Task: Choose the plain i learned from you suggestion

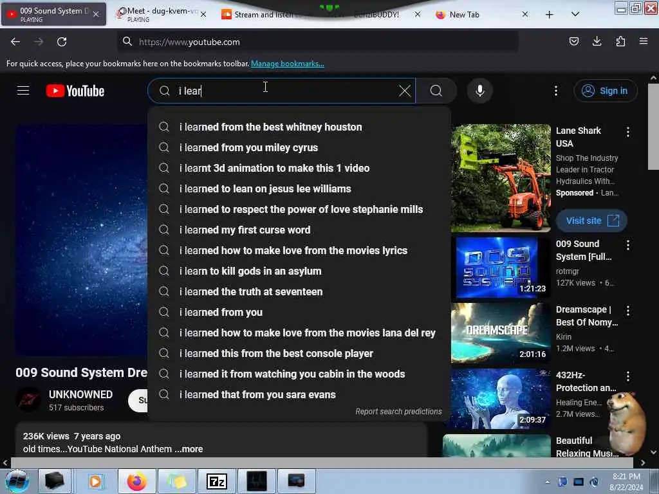Action: coord(299,312)
